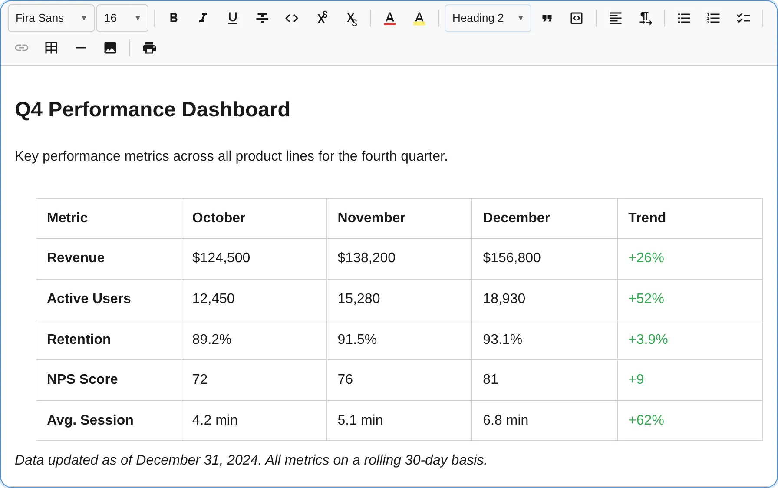Open the text direction menu

coord(645,18)
